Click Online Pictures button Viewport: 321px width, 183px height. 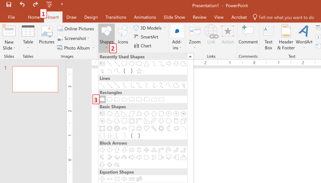[76, 28]
